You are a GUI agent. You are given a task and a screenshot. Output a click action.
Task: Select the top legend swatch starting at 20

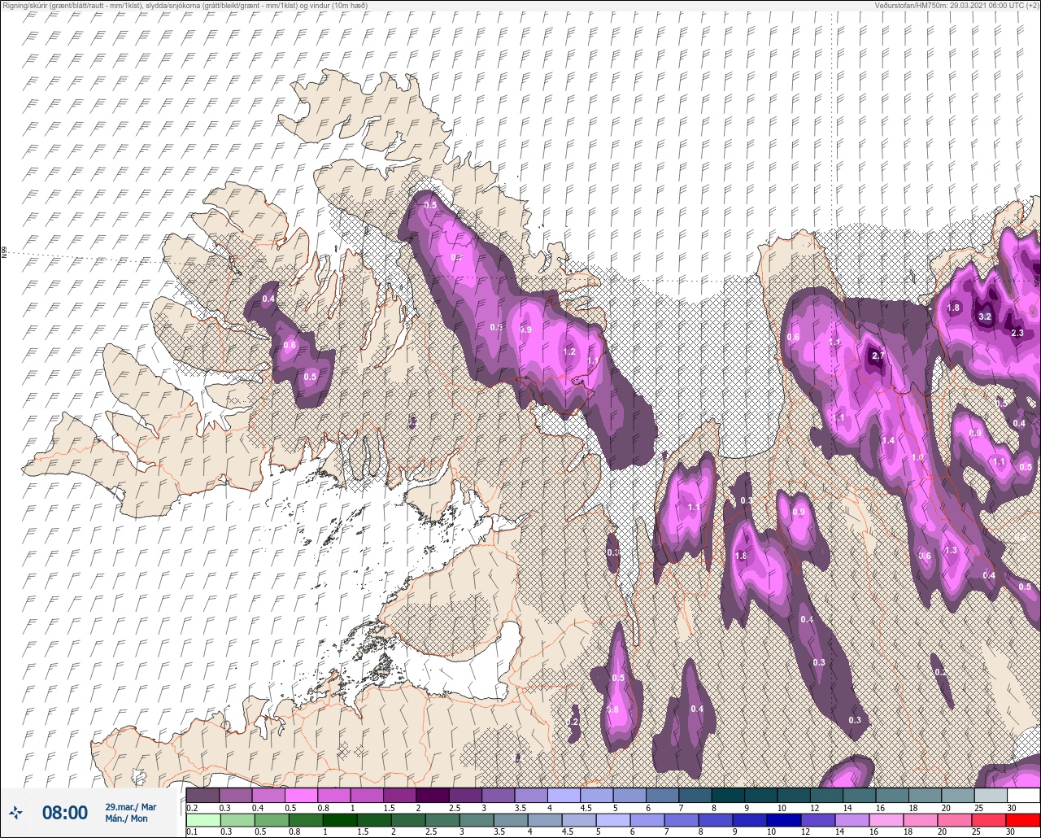958,795
